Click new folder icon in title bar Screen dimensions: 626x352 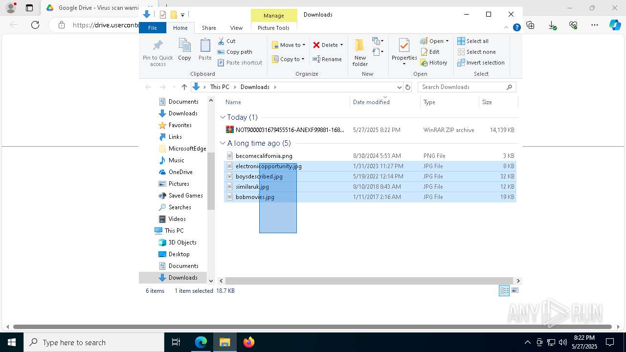pyautogui.click(x=174, y=15)
